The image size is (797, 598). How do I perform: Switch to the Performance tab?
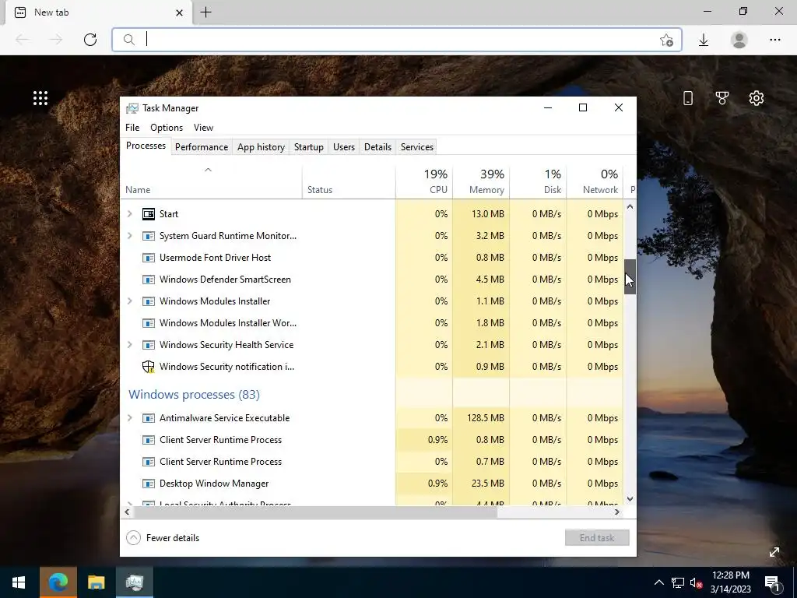202,147
